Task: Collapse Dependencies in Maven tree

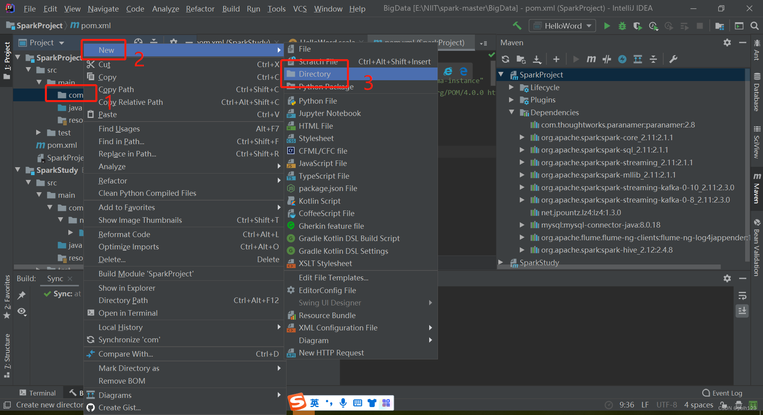Action: pyautogui.click(x=511, y=112)
